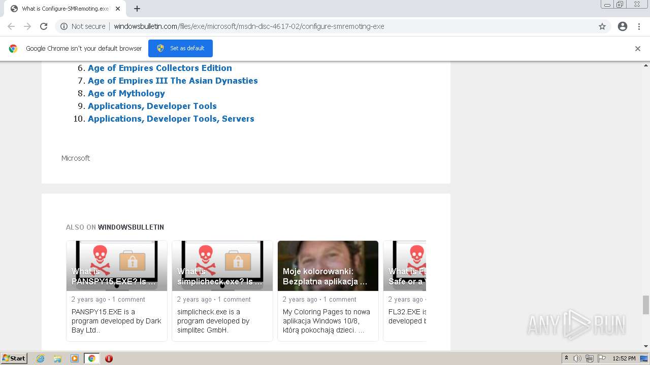This screenshot has width=650, height=365.
Task: Open Applications, Developer Tools, Servers link
Action: [171, 119]
